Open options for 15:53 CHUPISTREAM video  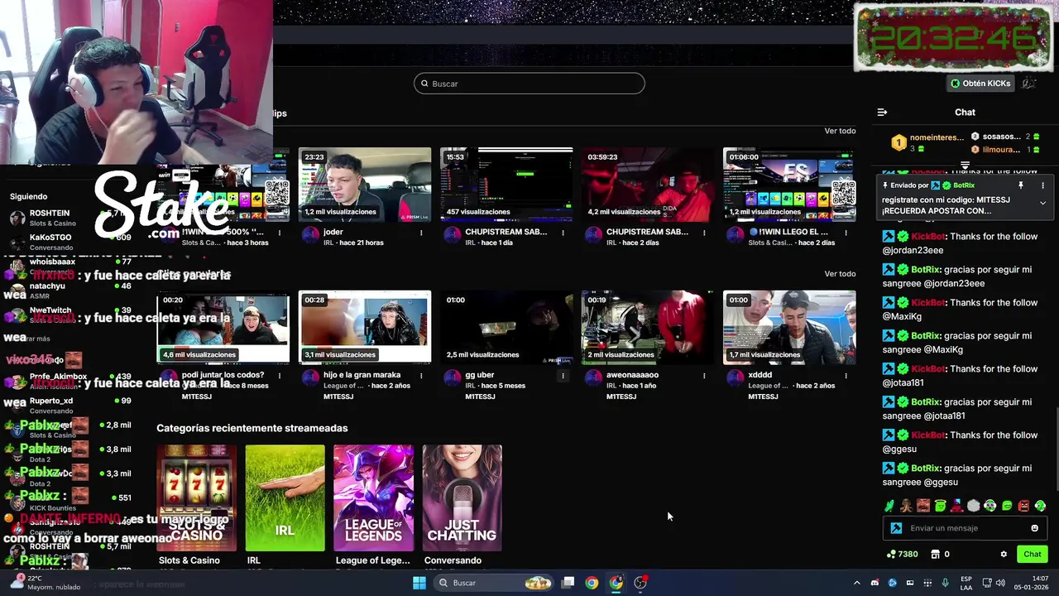tap(563, 233)
